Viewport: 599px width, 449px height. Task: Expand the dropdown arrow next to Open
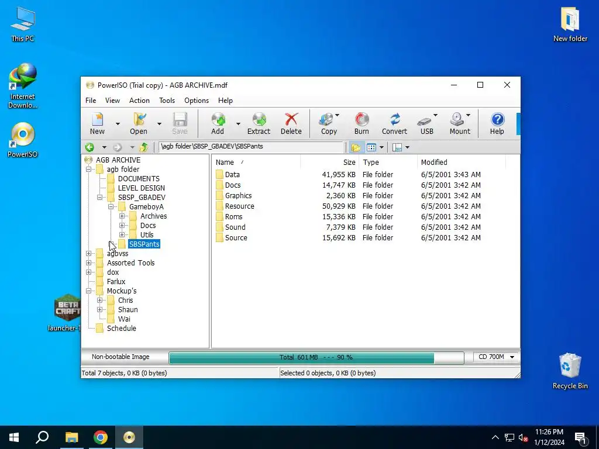(x=159, y=124)
